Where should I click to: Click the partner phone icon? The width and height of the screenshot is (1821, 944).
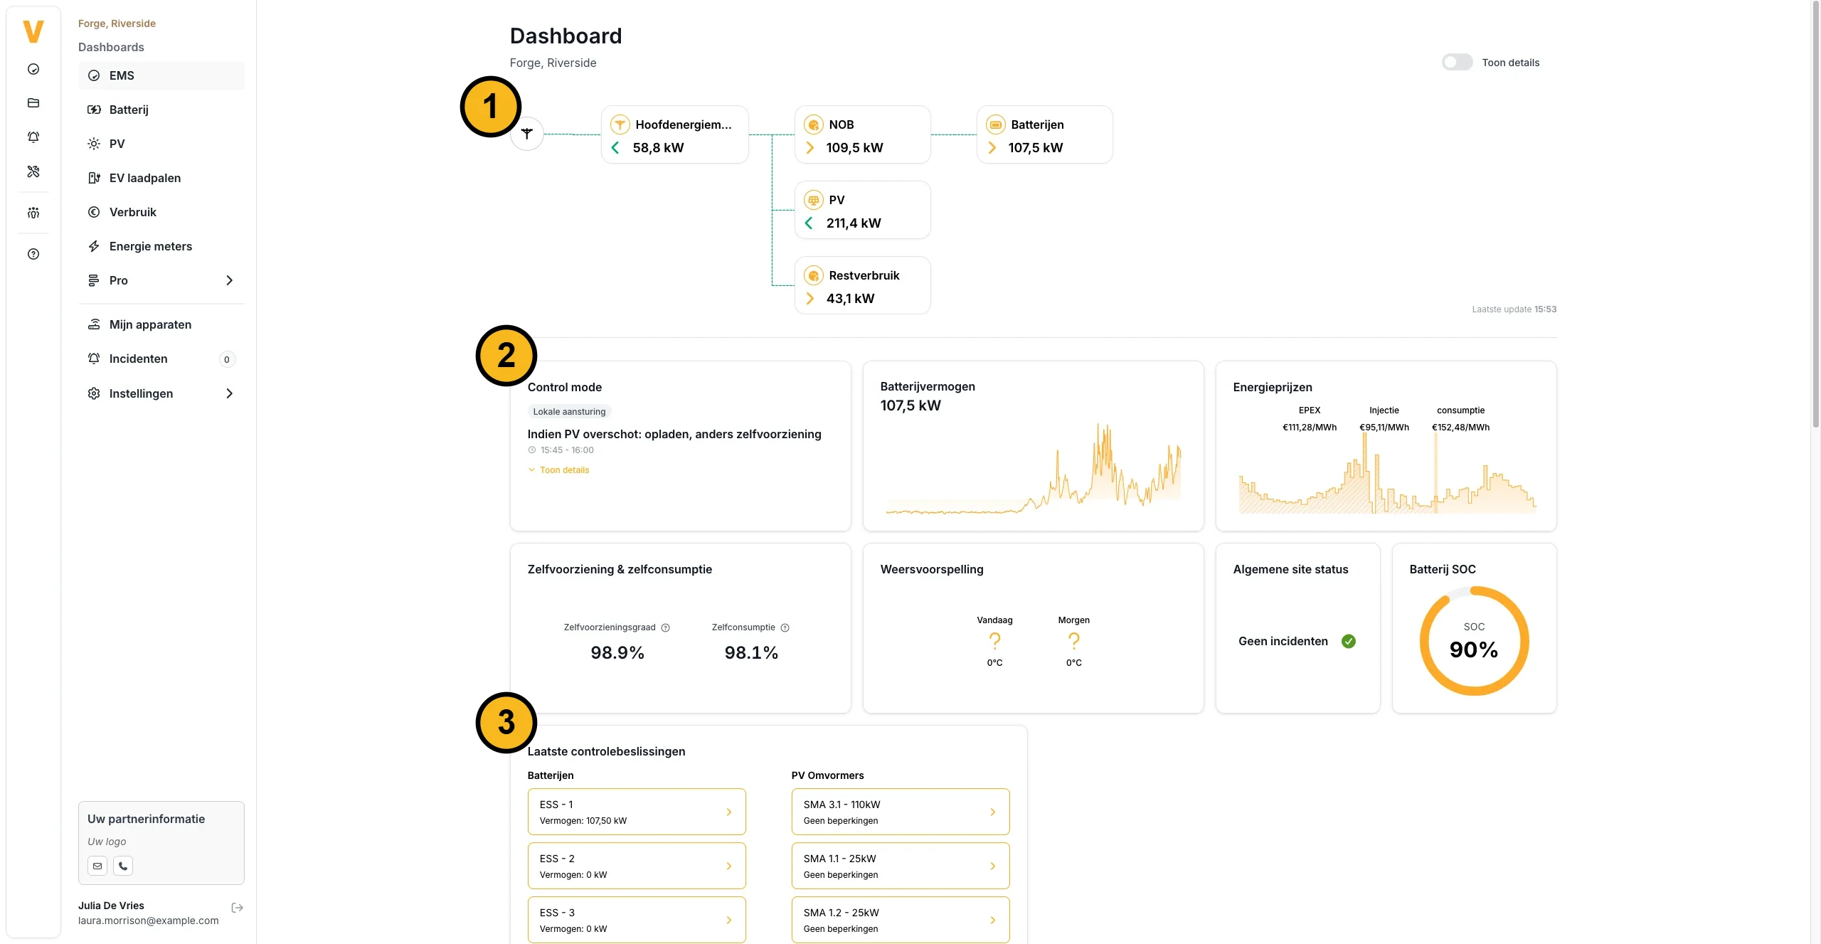pos(123,866)
